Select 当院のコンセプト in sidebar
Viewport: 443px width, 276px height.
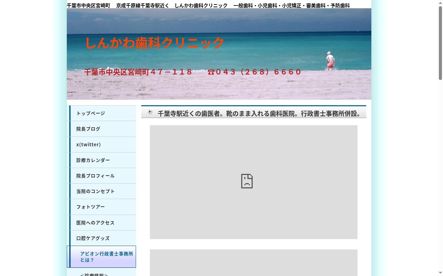coord(101,191)
